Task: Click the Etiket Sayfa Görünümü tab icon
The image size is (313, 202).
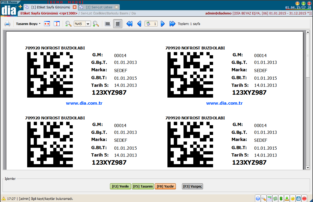Action: click(x=27, y=7)
